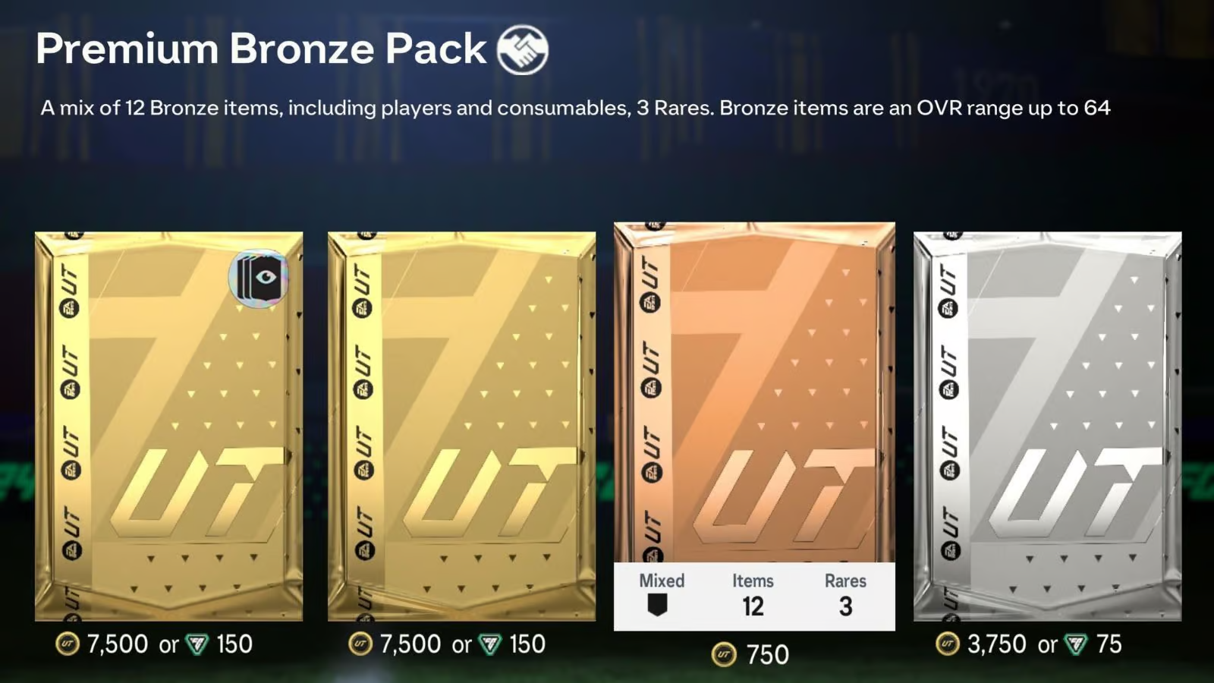
Task: Click the preview eye icon on first gold pack
Action: pyautogui.click(x=259, y=278)
